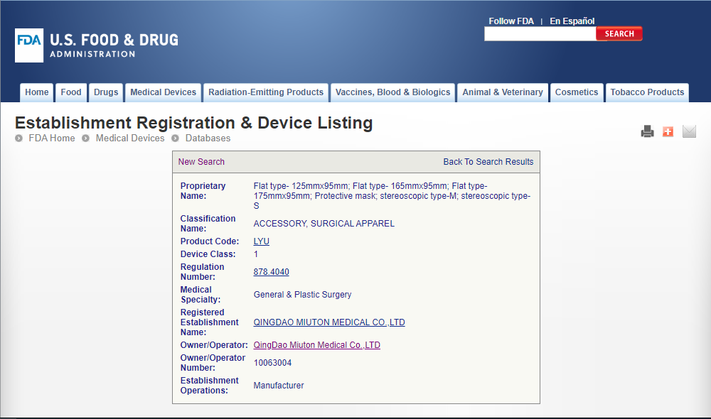The width and height of the screenshot is (711, 419).
Task: Click the Owner/Operator Number label
Action: coord(213,363)
